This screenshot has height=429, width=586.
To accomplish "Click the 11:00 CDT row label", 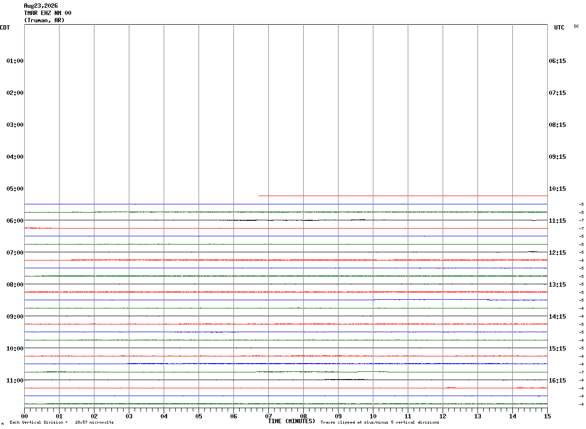I will coord(15,381).
